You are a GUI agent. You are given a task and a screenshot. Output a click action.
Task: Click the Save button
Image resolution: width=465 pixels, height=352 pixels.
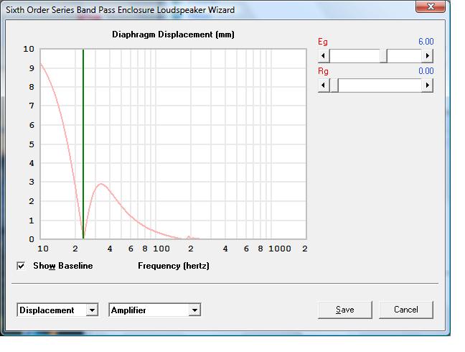coord(345,310)
